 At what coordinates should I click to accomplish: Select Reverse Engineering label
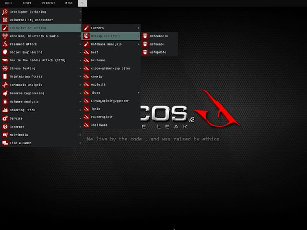(27, 93)
